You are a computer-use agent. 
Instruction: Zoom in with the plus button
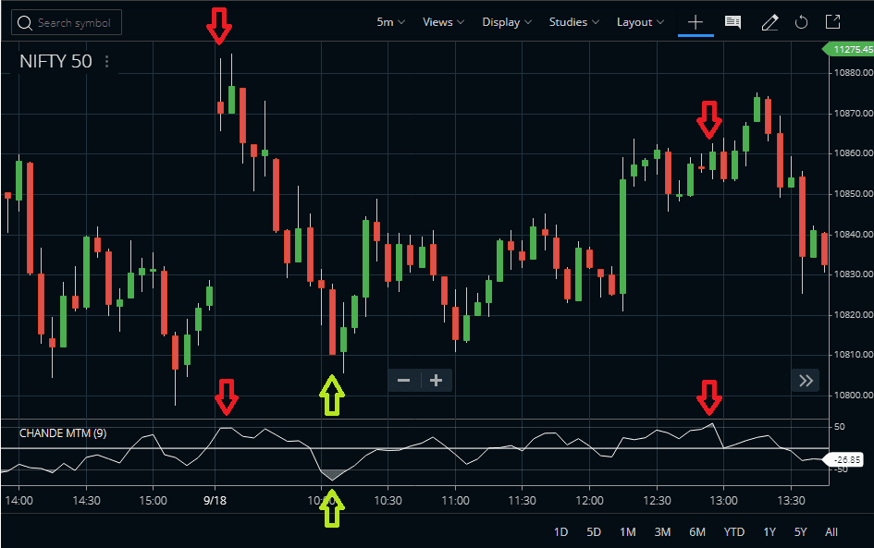pos(436,381)
